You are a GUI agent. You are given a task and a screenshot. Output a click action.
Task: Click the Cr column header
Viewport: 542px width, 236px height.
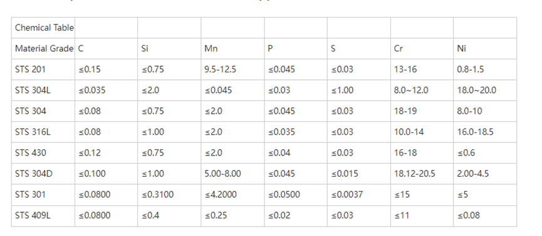[x=422, y=49]
